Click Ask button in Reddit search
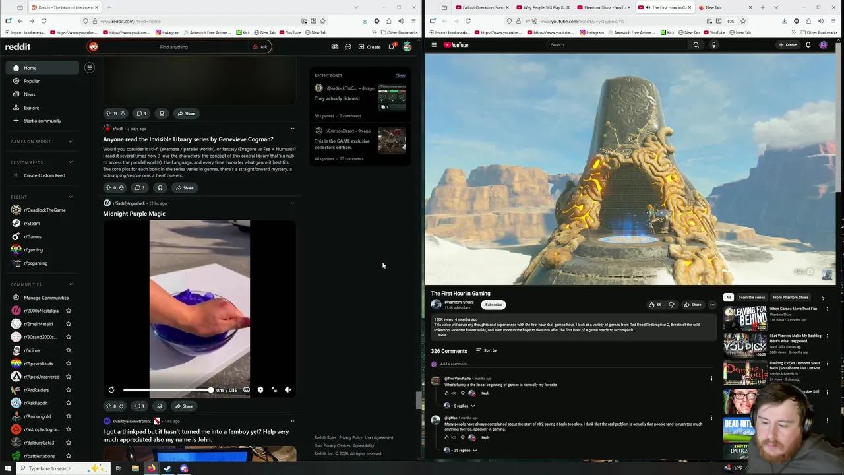844x475 pixels. 260,47
